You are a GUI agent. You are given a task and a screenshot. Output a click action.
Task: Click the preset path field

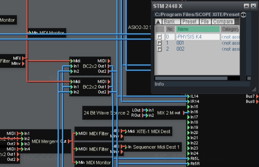(197, 14)
